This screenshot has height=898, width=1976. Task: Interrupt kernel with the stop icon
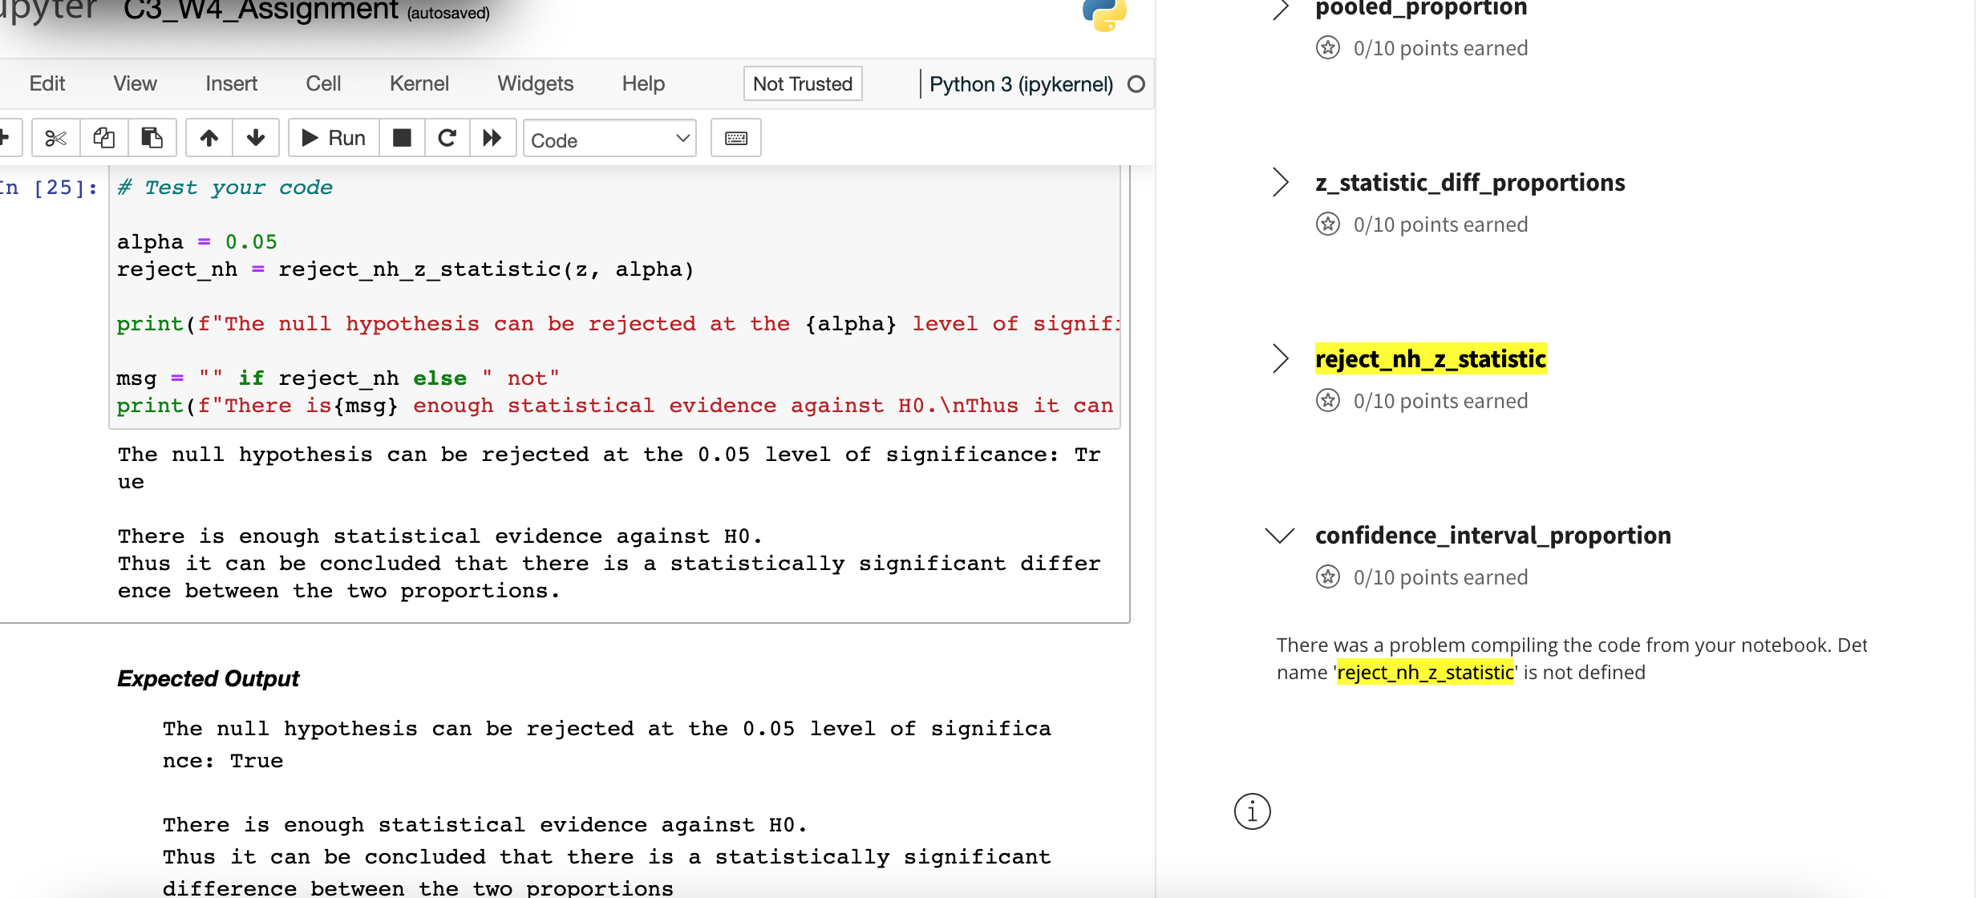402,139
